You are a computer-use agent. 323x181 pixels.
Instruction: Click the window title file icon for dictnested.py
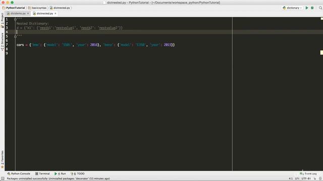click(104, 3)
